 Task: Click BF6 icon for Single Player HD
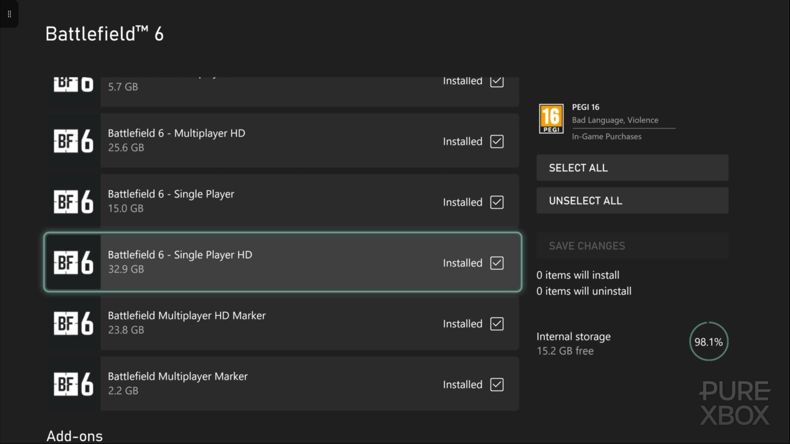tap(74, 263)
